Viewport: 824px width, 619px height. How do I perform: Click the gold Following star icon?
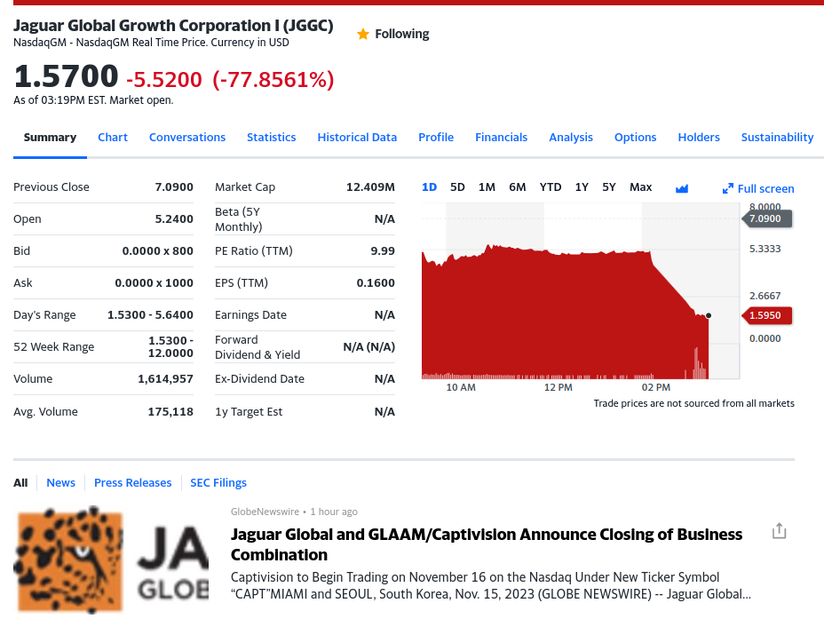(362, 34)
